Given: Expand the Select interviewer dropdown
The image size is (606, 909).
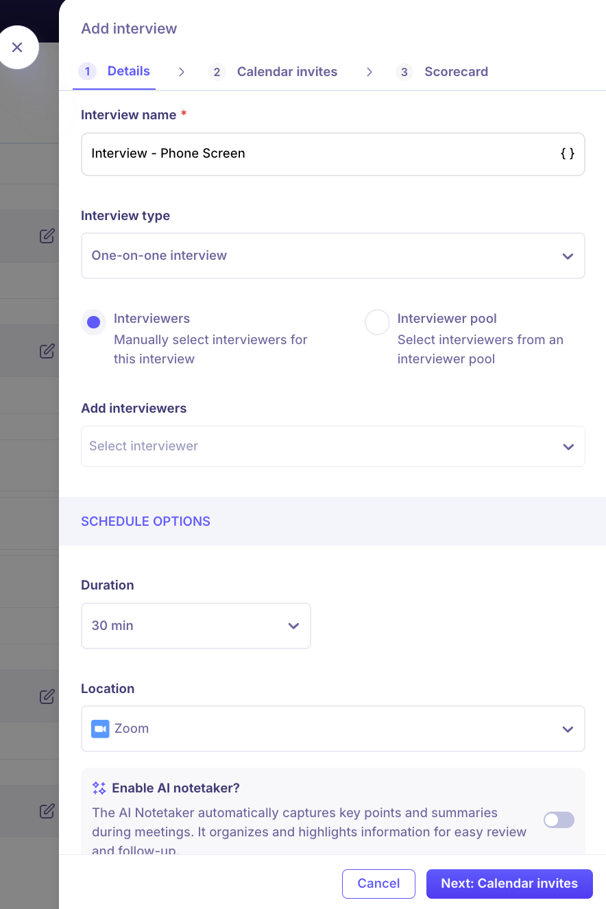Looking at the screenshot, I should click(x=332, y=446).
